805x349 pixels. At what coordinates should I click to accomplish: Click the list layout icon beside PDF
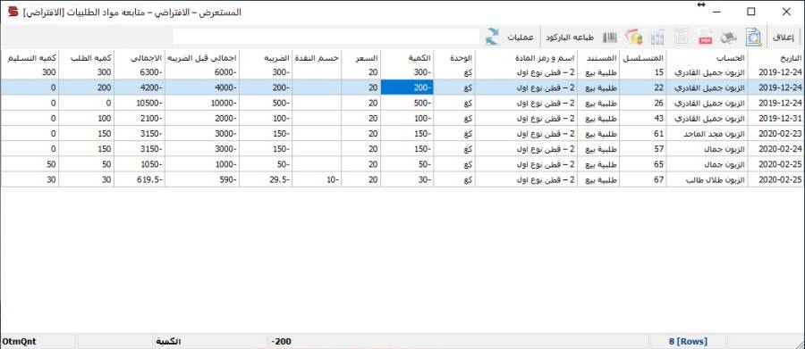click(682, 37)
